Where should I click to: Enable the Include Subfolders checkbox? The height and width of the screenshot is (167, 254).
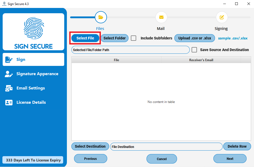point(134,38)
